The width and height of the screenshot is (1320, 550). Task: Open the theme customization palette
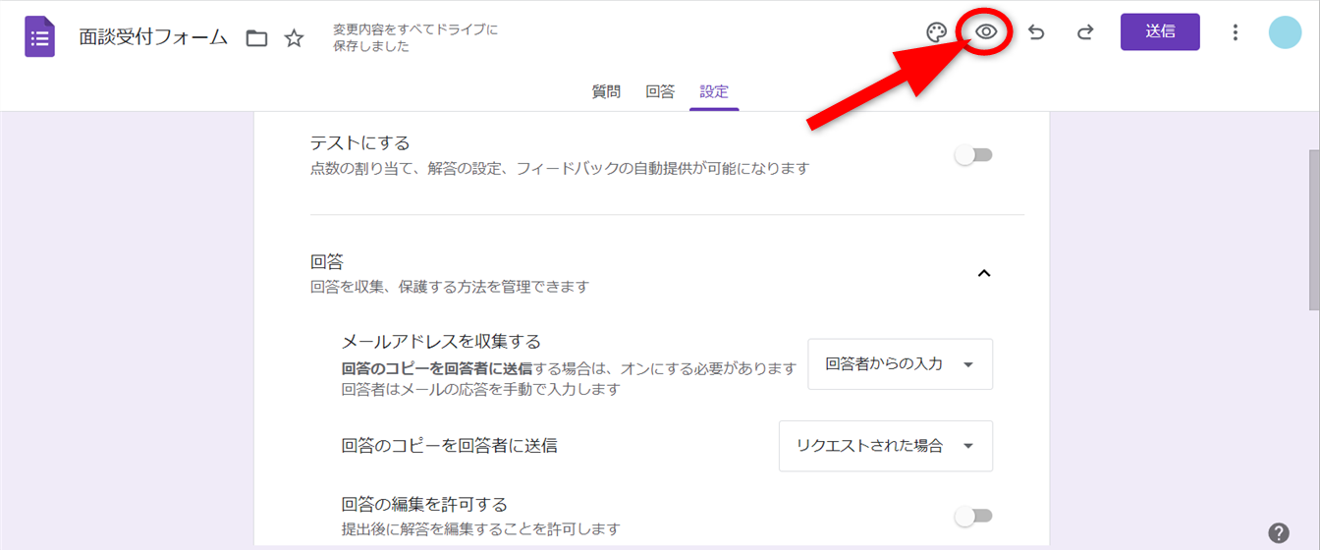click(x=936, y=32)
